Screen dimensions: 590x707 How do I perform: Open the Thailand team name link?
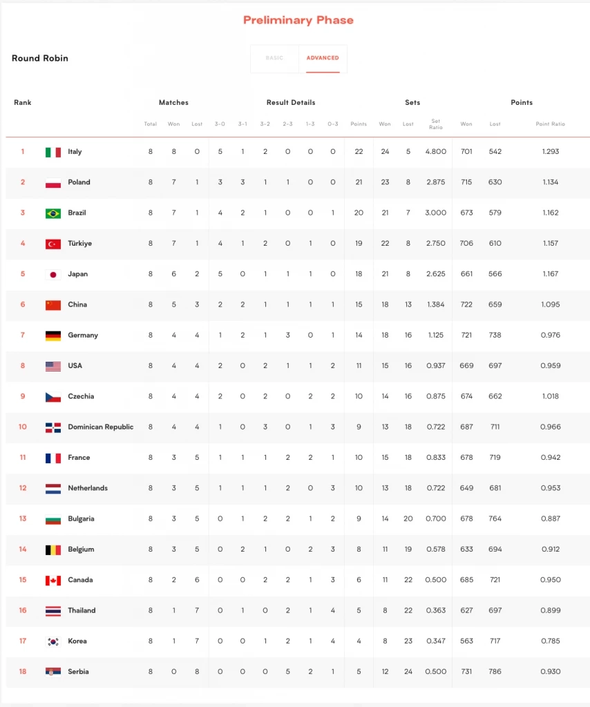click(x=82, y=610)
